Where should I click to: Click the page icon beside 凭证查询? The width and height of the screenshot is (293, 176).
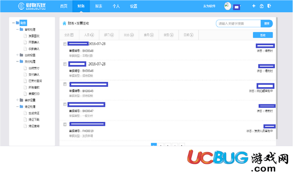[x=25, y=126]
